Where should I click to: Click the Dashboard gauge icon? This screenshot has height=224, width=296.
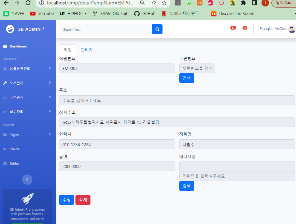(x=5, y=46)
